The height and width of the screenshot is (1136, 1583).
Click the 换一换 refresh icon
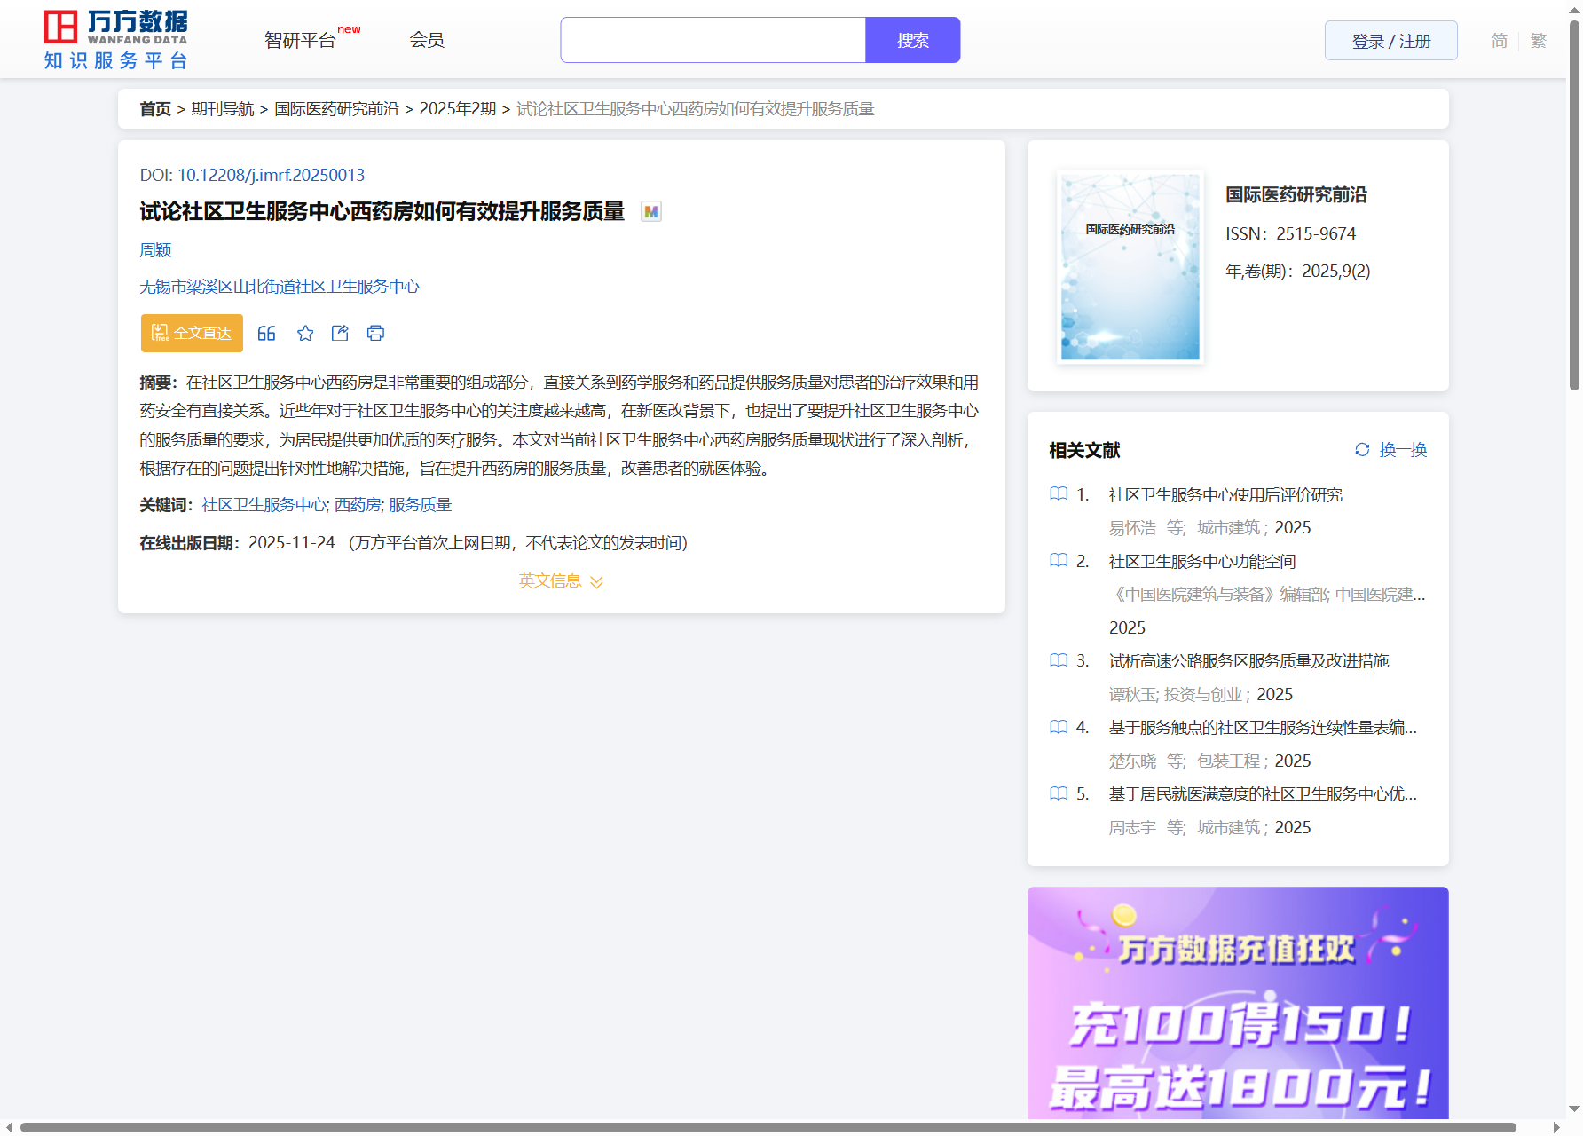point(1362,450)
